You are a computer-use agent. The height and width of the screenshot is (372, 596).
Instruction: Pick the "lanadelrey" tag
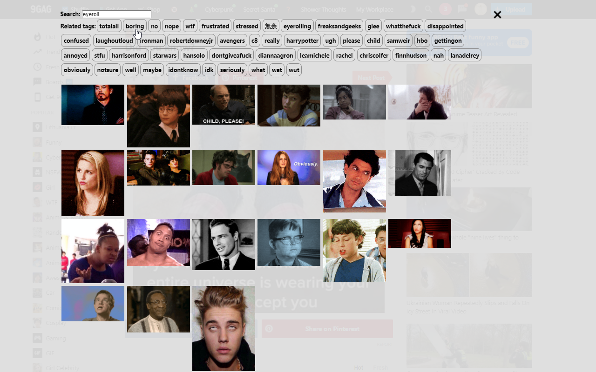[x=465, y=55]
